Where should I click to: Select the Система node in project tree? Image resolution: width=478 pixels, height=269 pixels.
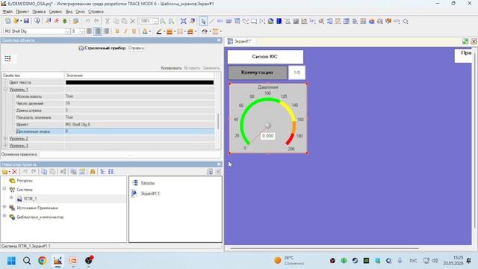tap(25, 190)
